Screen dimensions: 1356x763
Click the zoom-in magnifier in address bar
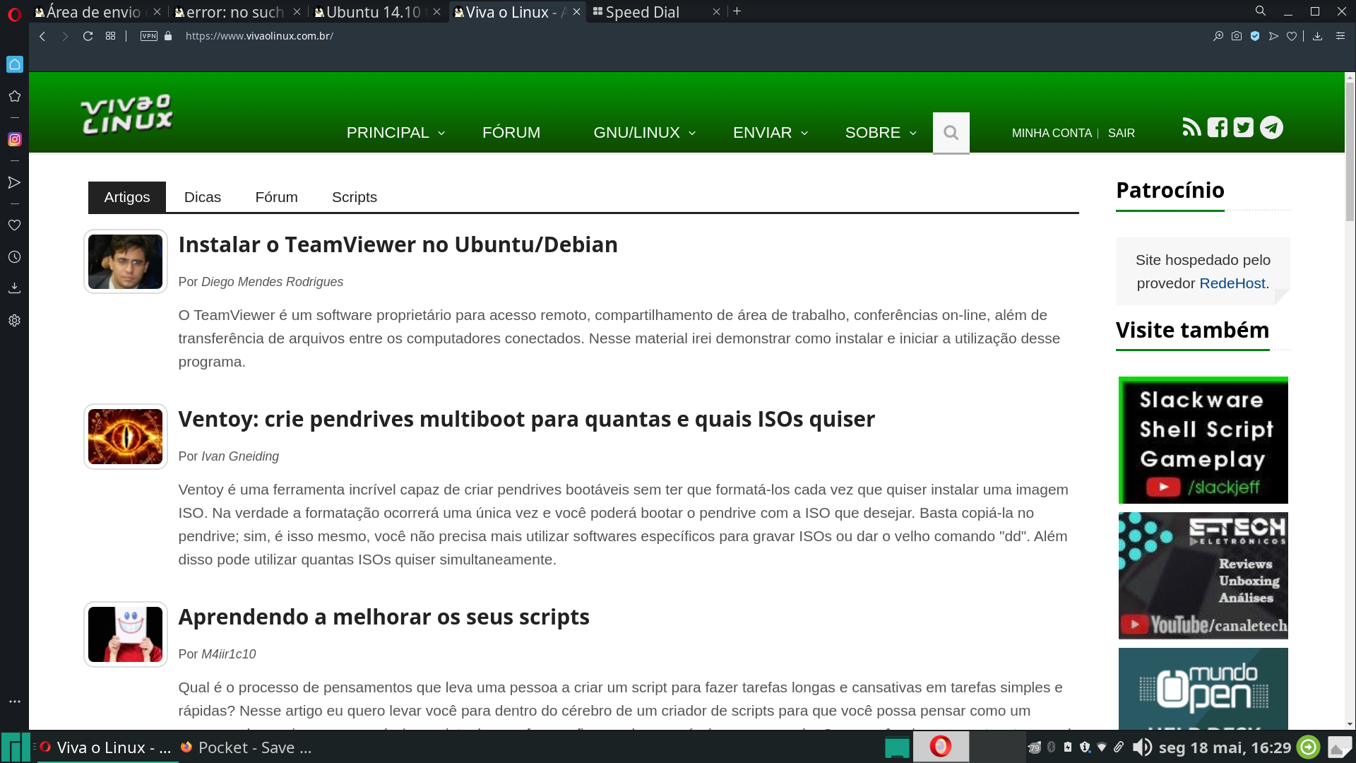1218,36
